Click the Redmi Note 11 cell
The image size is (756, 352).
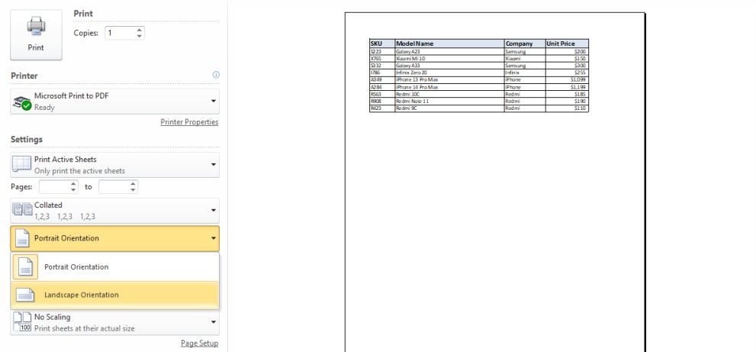coord(449,102)
